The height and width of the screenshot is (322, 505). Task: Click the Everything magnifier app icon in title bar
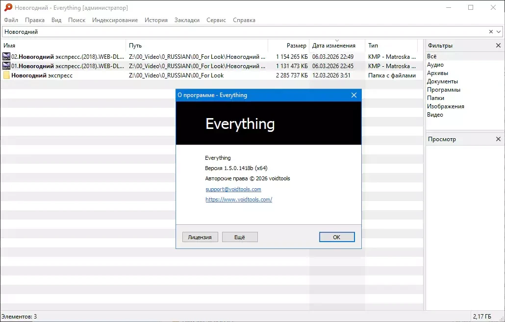click(x=8, y=7)
